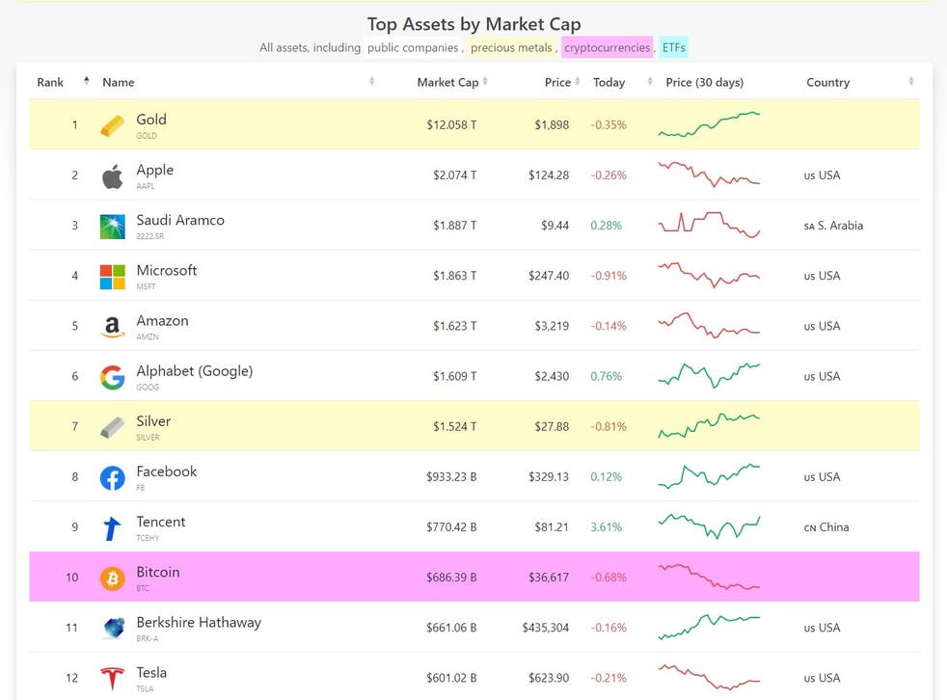Click the Berkshire Hathaway logo
Viewport: 947px width, 700px height.
coord(112,629)
